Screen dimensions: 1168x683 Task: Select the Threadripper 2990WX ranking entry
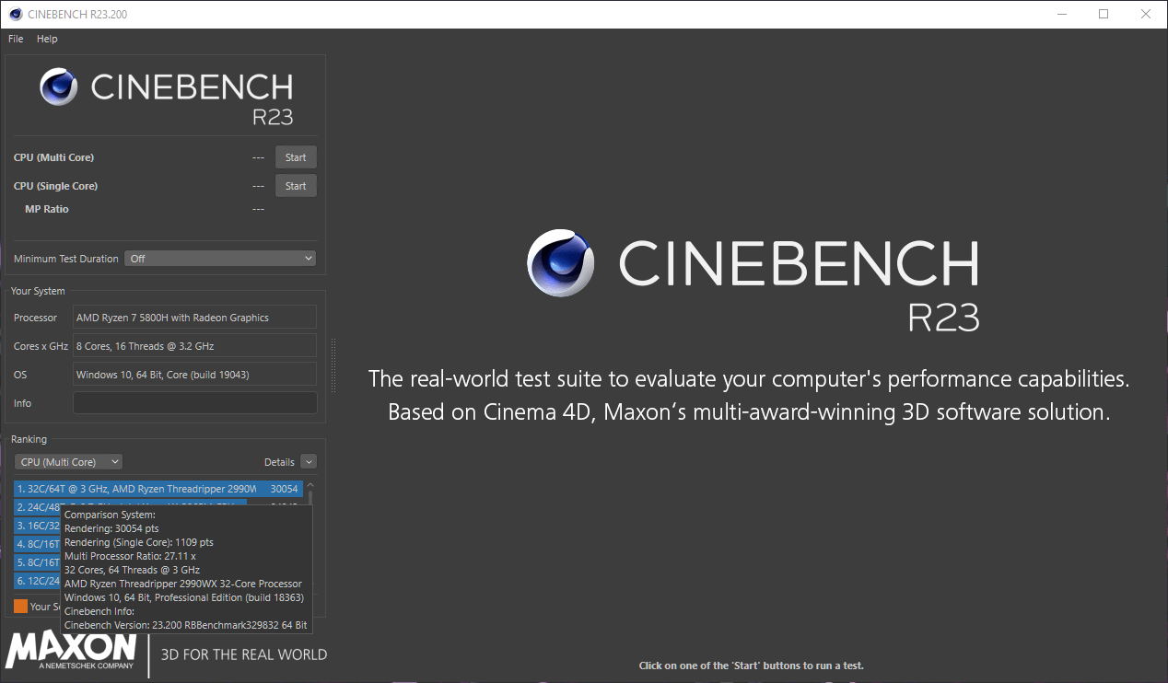point(158,489)
